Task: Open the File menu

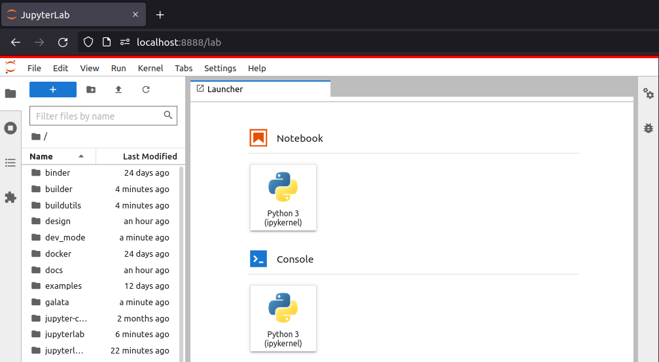Action: (34, 68)
